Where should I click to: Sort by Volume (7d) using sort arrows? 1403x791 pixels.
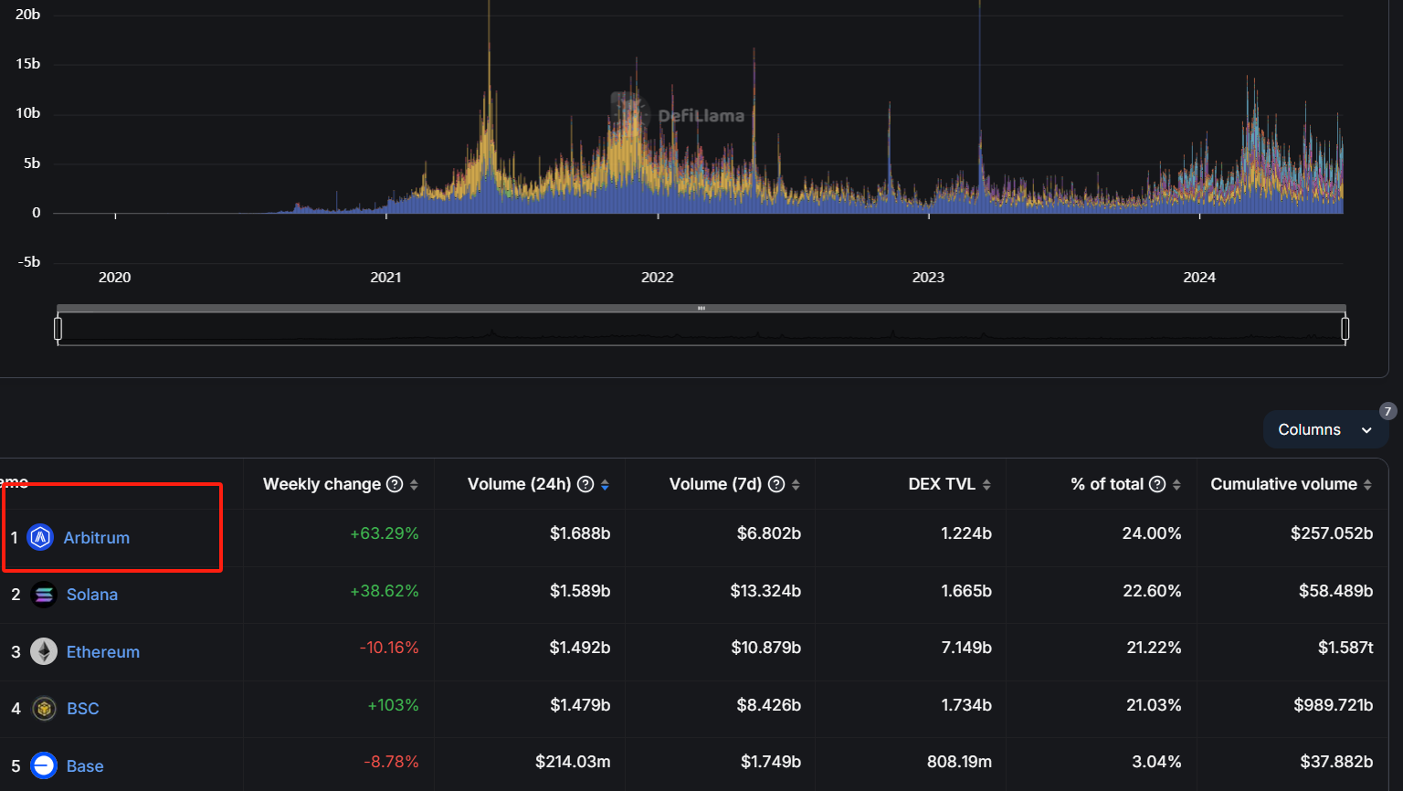[x=796, y=485]
